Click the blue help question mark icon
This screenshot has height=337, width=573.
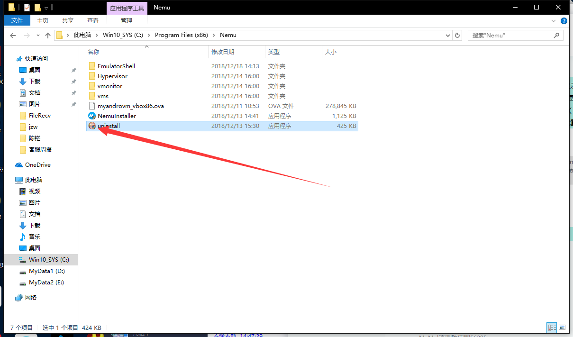564,21
